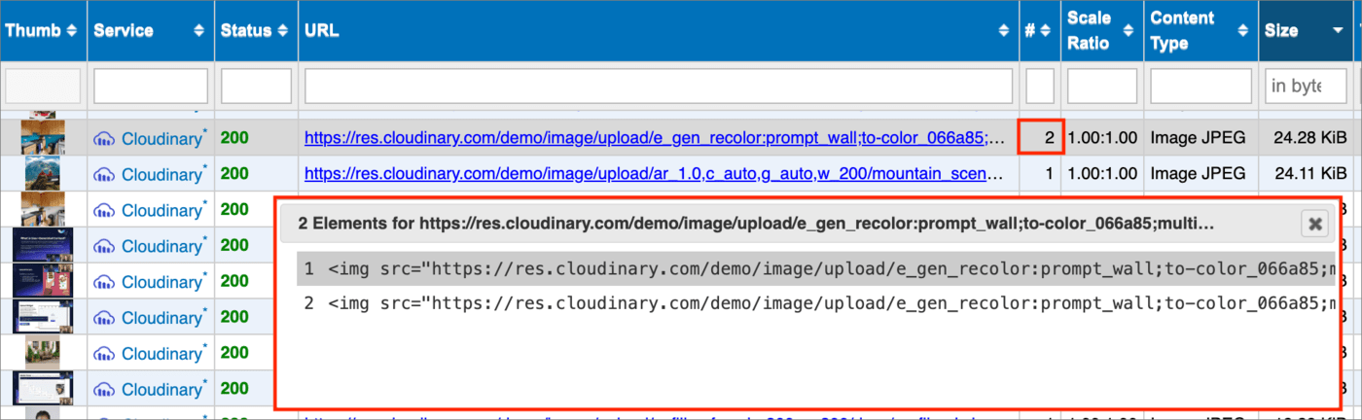Screen dimensions: 1362x420
Task: Sort the table by Service column
Action: [199, 31]
